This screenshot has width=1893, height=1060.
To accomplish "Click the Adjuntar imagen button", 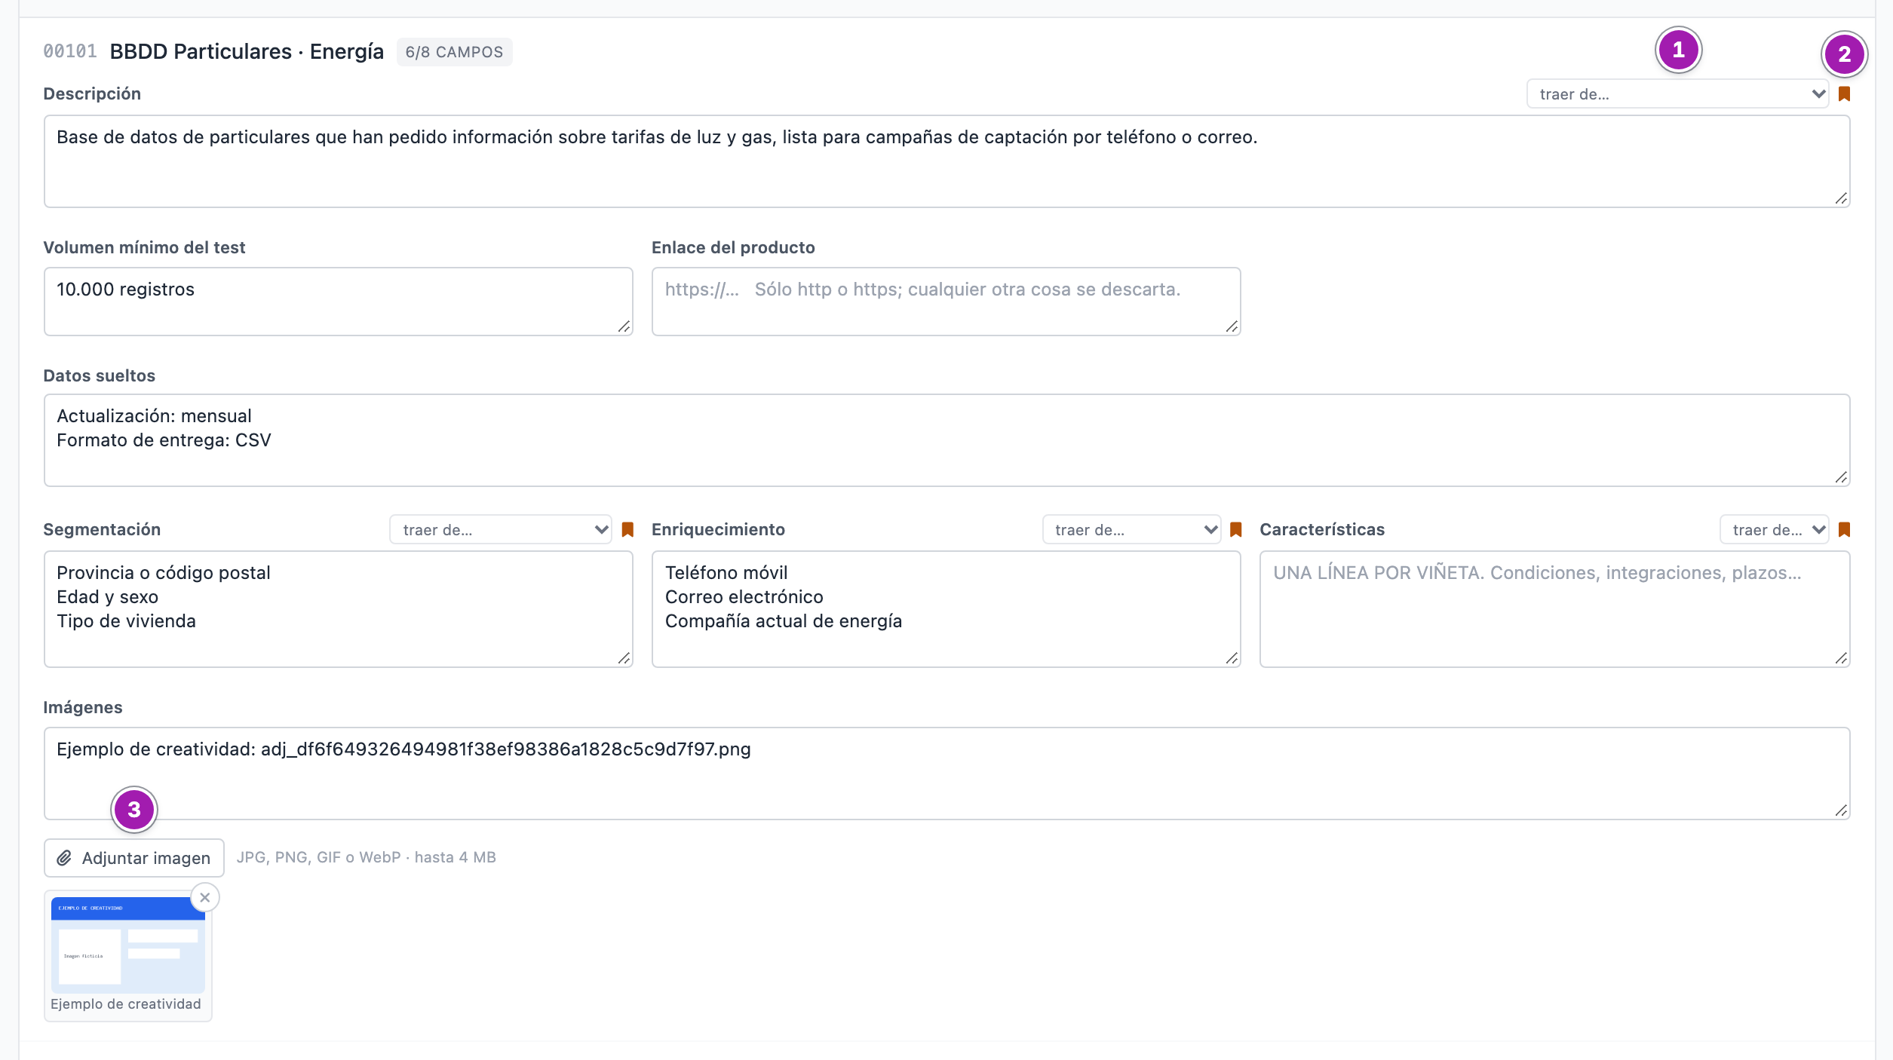I will pos(134,858).
